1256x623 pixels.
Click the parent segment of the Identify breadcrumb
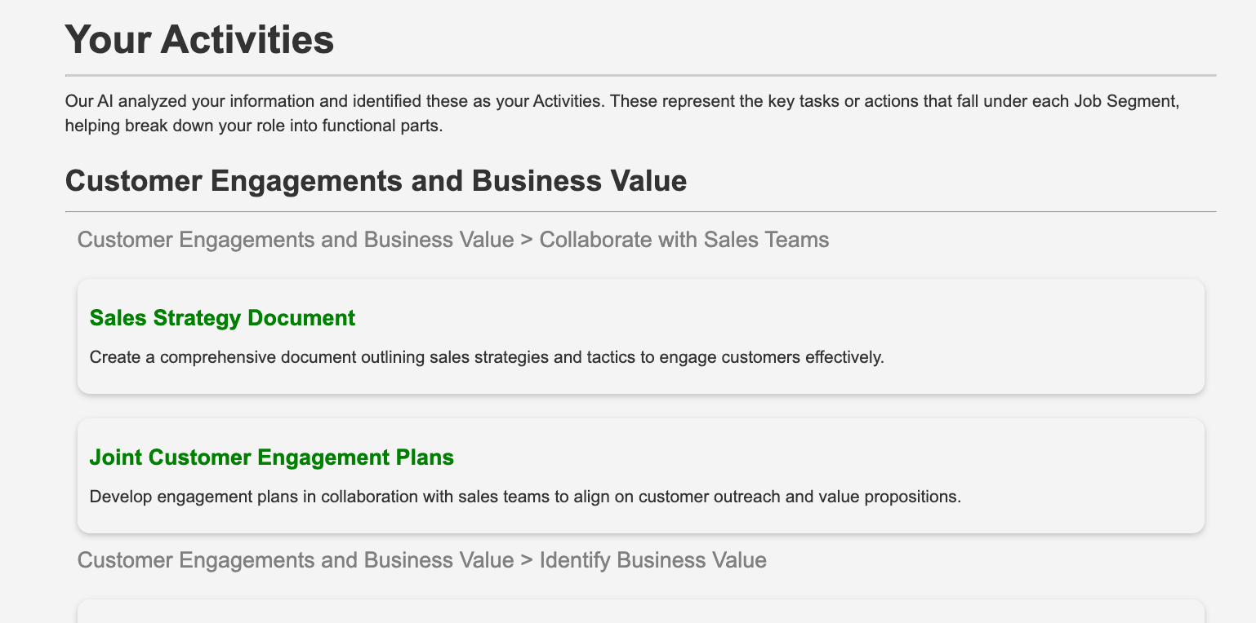click(x=295, y=560)
